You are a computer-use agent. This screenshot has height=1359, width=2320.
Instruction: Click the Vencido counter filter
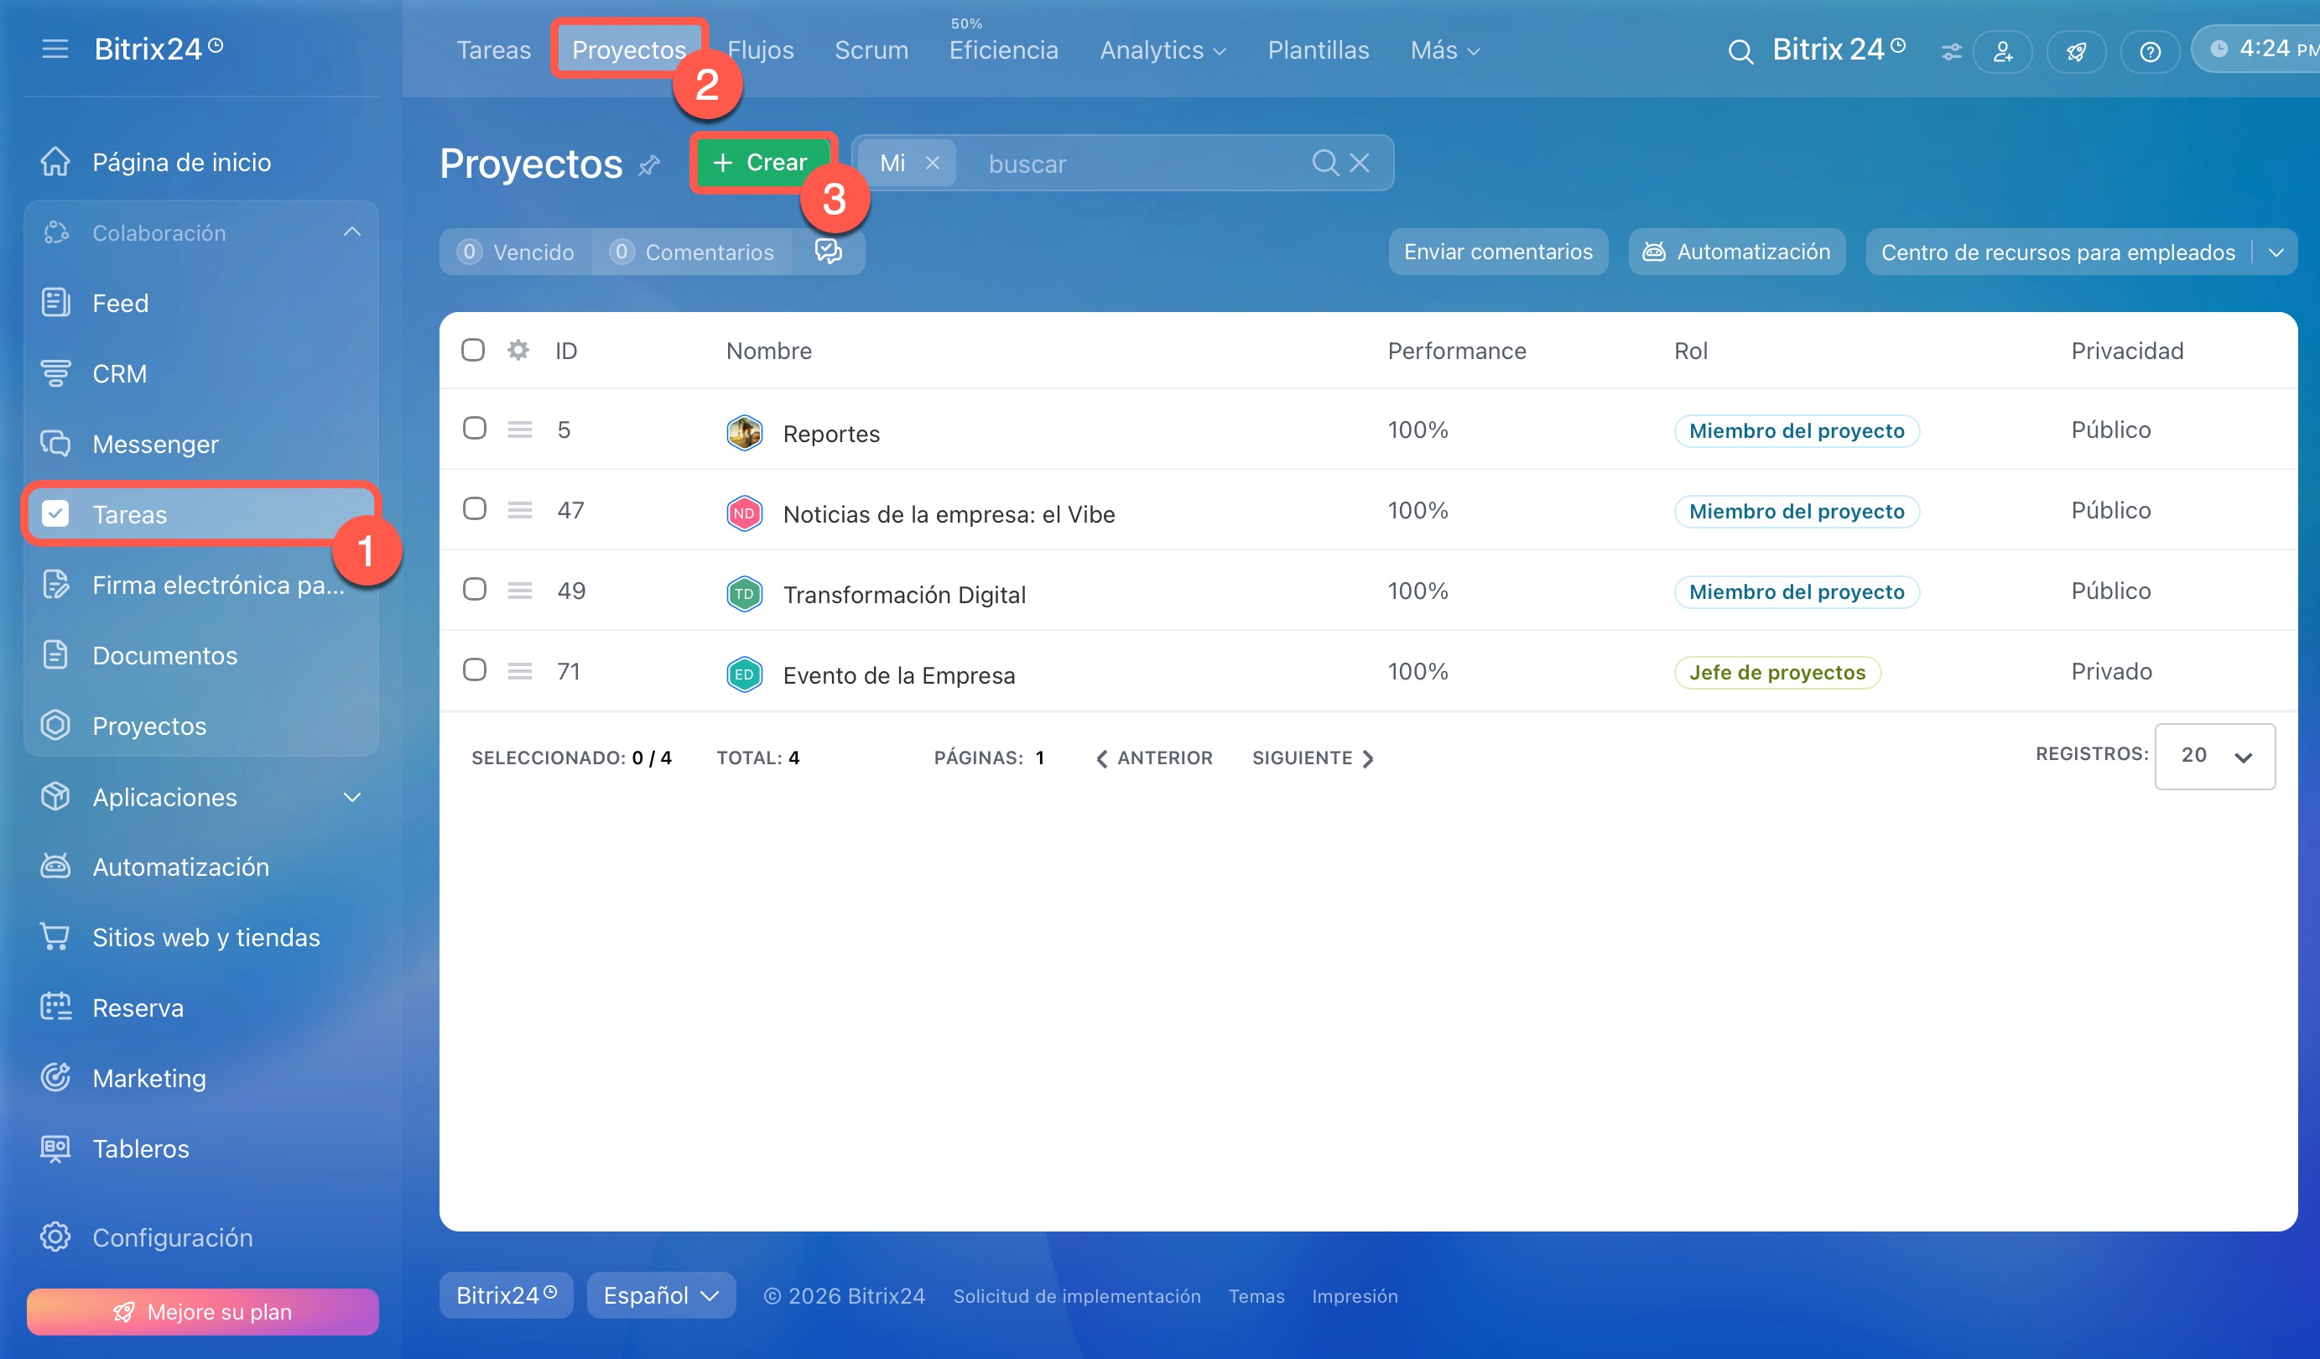[x=516, y=252]
